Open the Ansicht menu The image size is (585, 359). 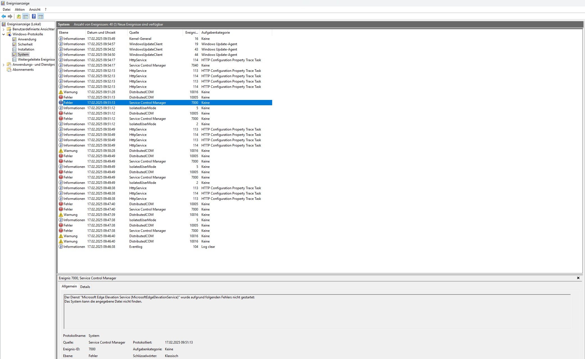pyautogui.click(x=35, y=10)
